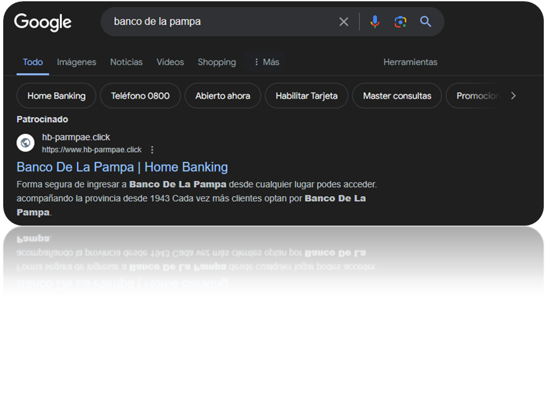Open the Shopping tab
Screen dimensions: 547x410
pos(217,62)
